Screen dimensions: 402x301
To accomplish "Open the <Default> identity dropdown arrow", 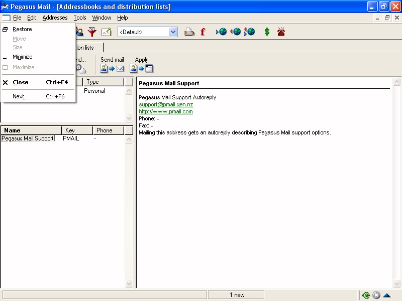I will [x=173, y=32].
